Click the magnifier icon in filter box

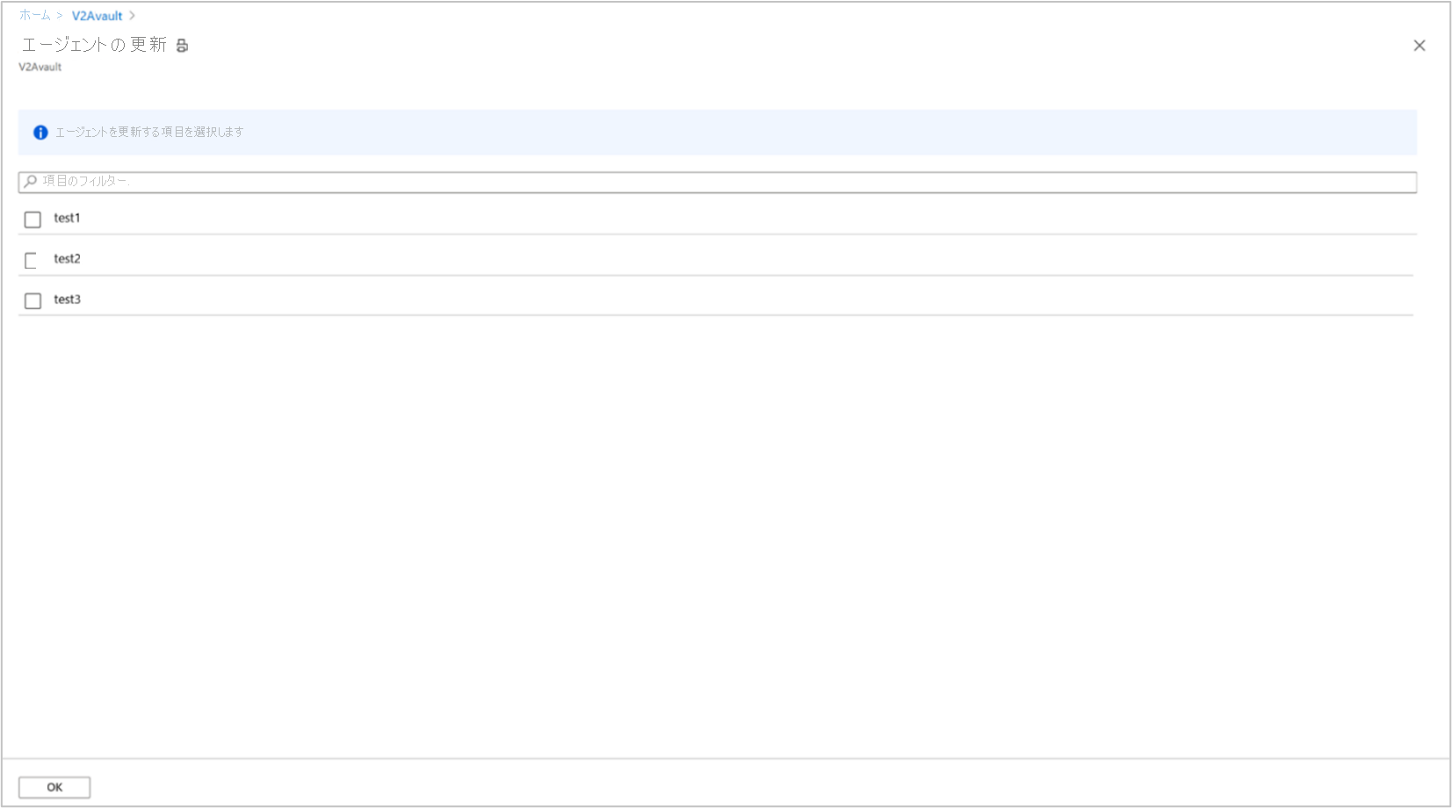31,181
